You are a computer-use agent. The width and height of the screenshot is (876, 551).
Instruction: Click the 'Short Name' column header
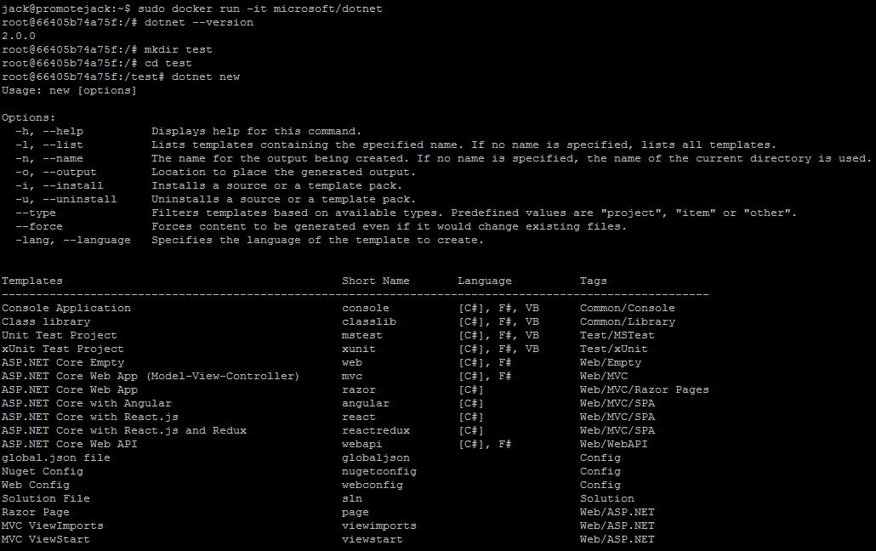pyautogui.click(x=376, y=281)
